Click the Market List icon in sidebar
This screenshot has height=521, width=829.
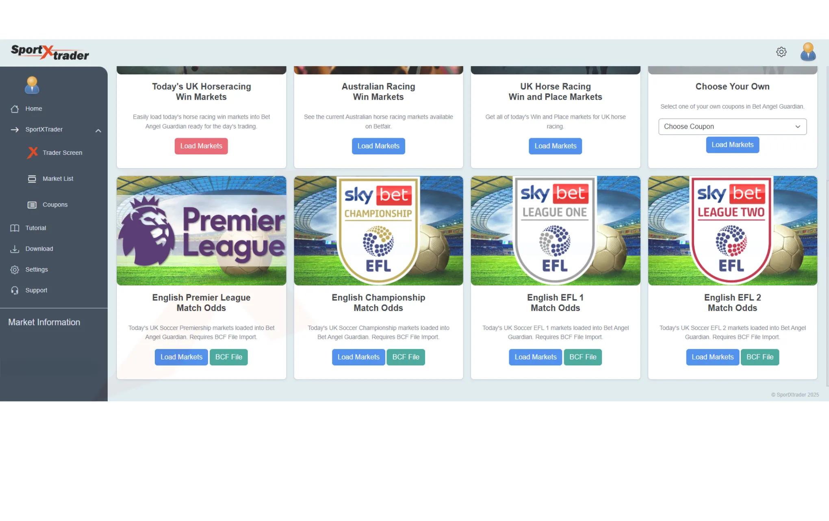pos(32,179)
